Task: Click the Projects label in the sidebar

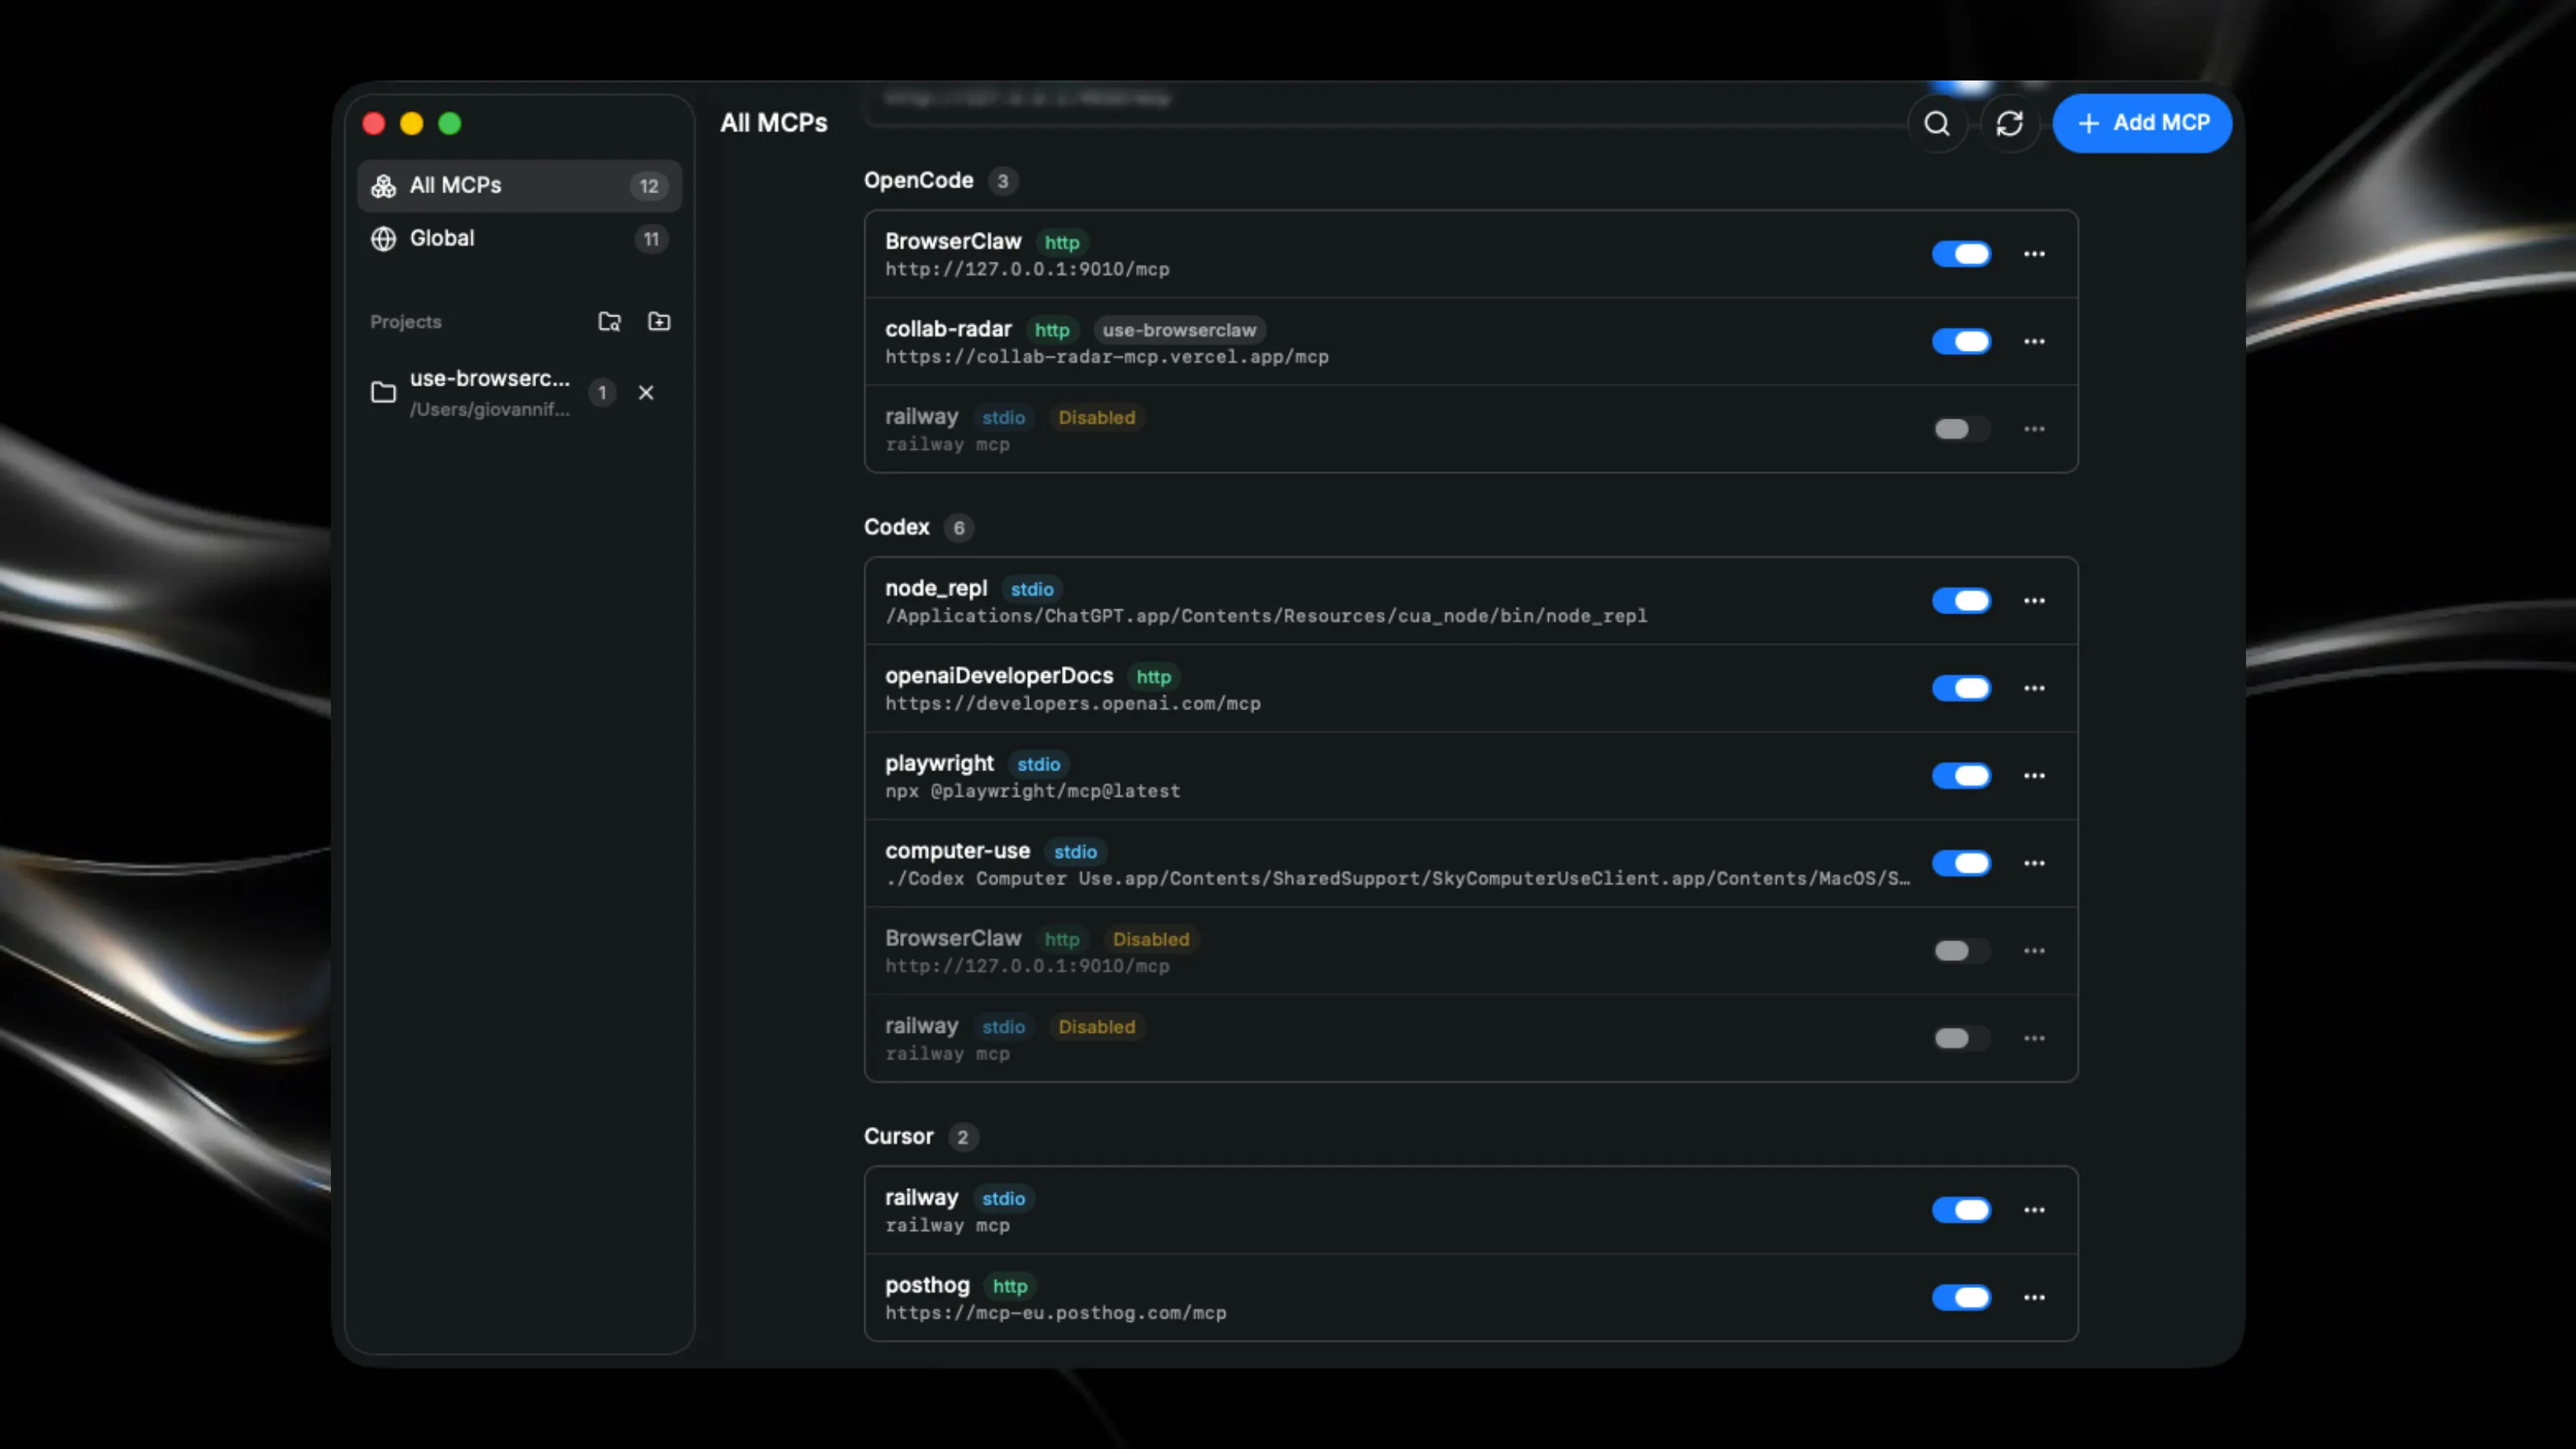Action: (x=405, y=322)
